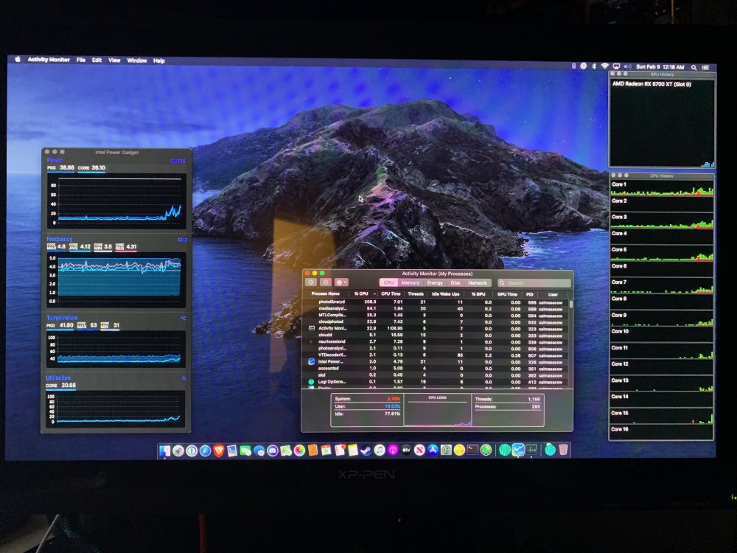Select the MTLCompile... process row
737x553 pixels.
436,315
